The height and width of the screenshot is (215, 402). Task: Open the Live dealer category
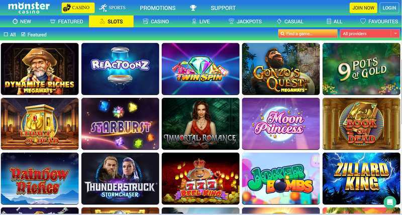(200, 22)
